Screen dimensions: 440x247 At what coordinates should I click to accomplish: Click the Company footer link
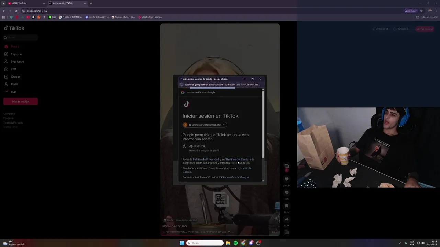(9, 114)
